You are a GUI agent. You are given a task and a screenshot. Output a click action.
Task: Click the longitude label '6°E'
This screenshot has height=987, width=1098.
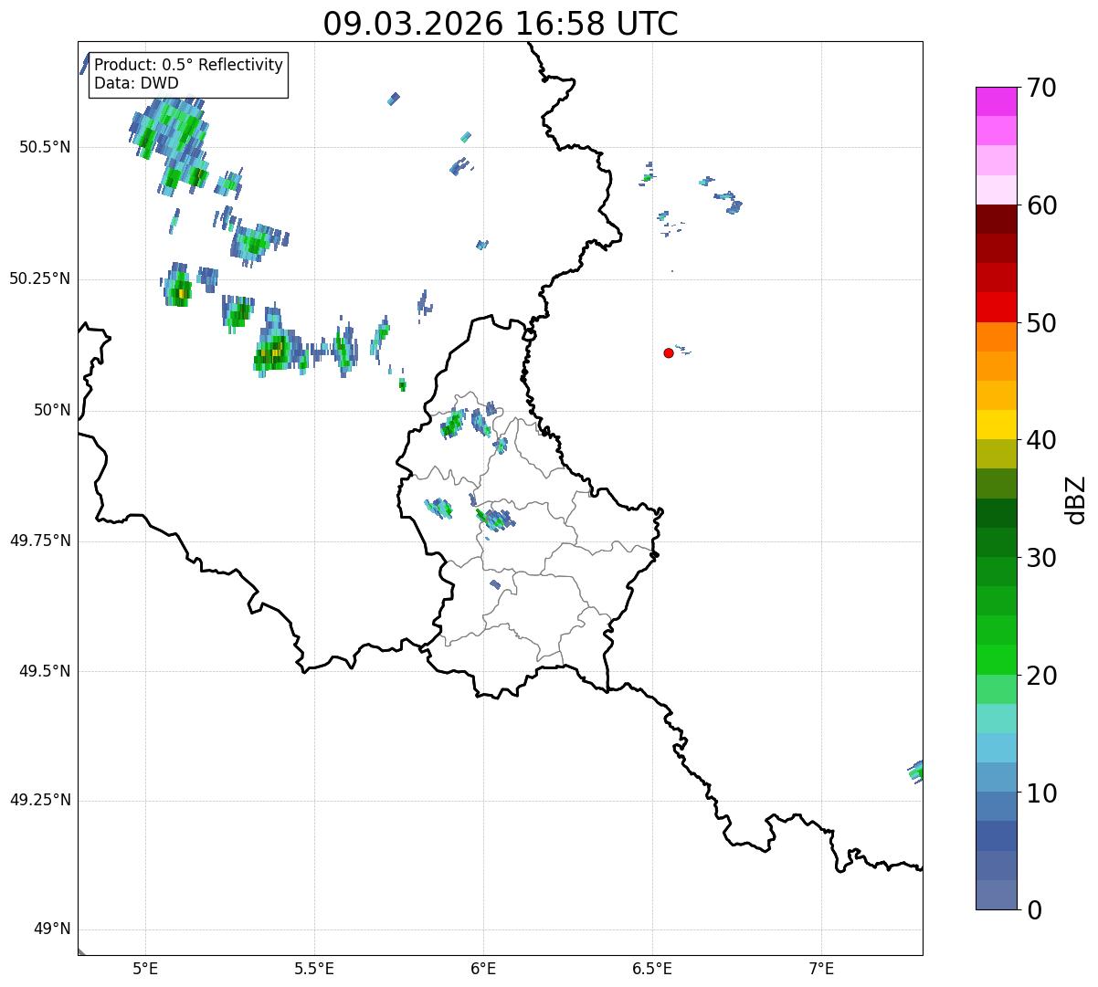(483, 968)
